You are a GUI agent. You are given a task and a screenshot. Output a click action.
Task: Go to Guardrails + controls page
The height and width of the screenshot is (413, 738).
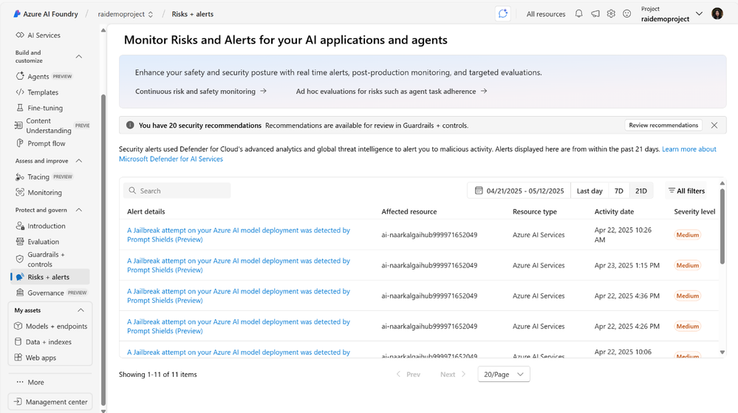coord(46,259)
